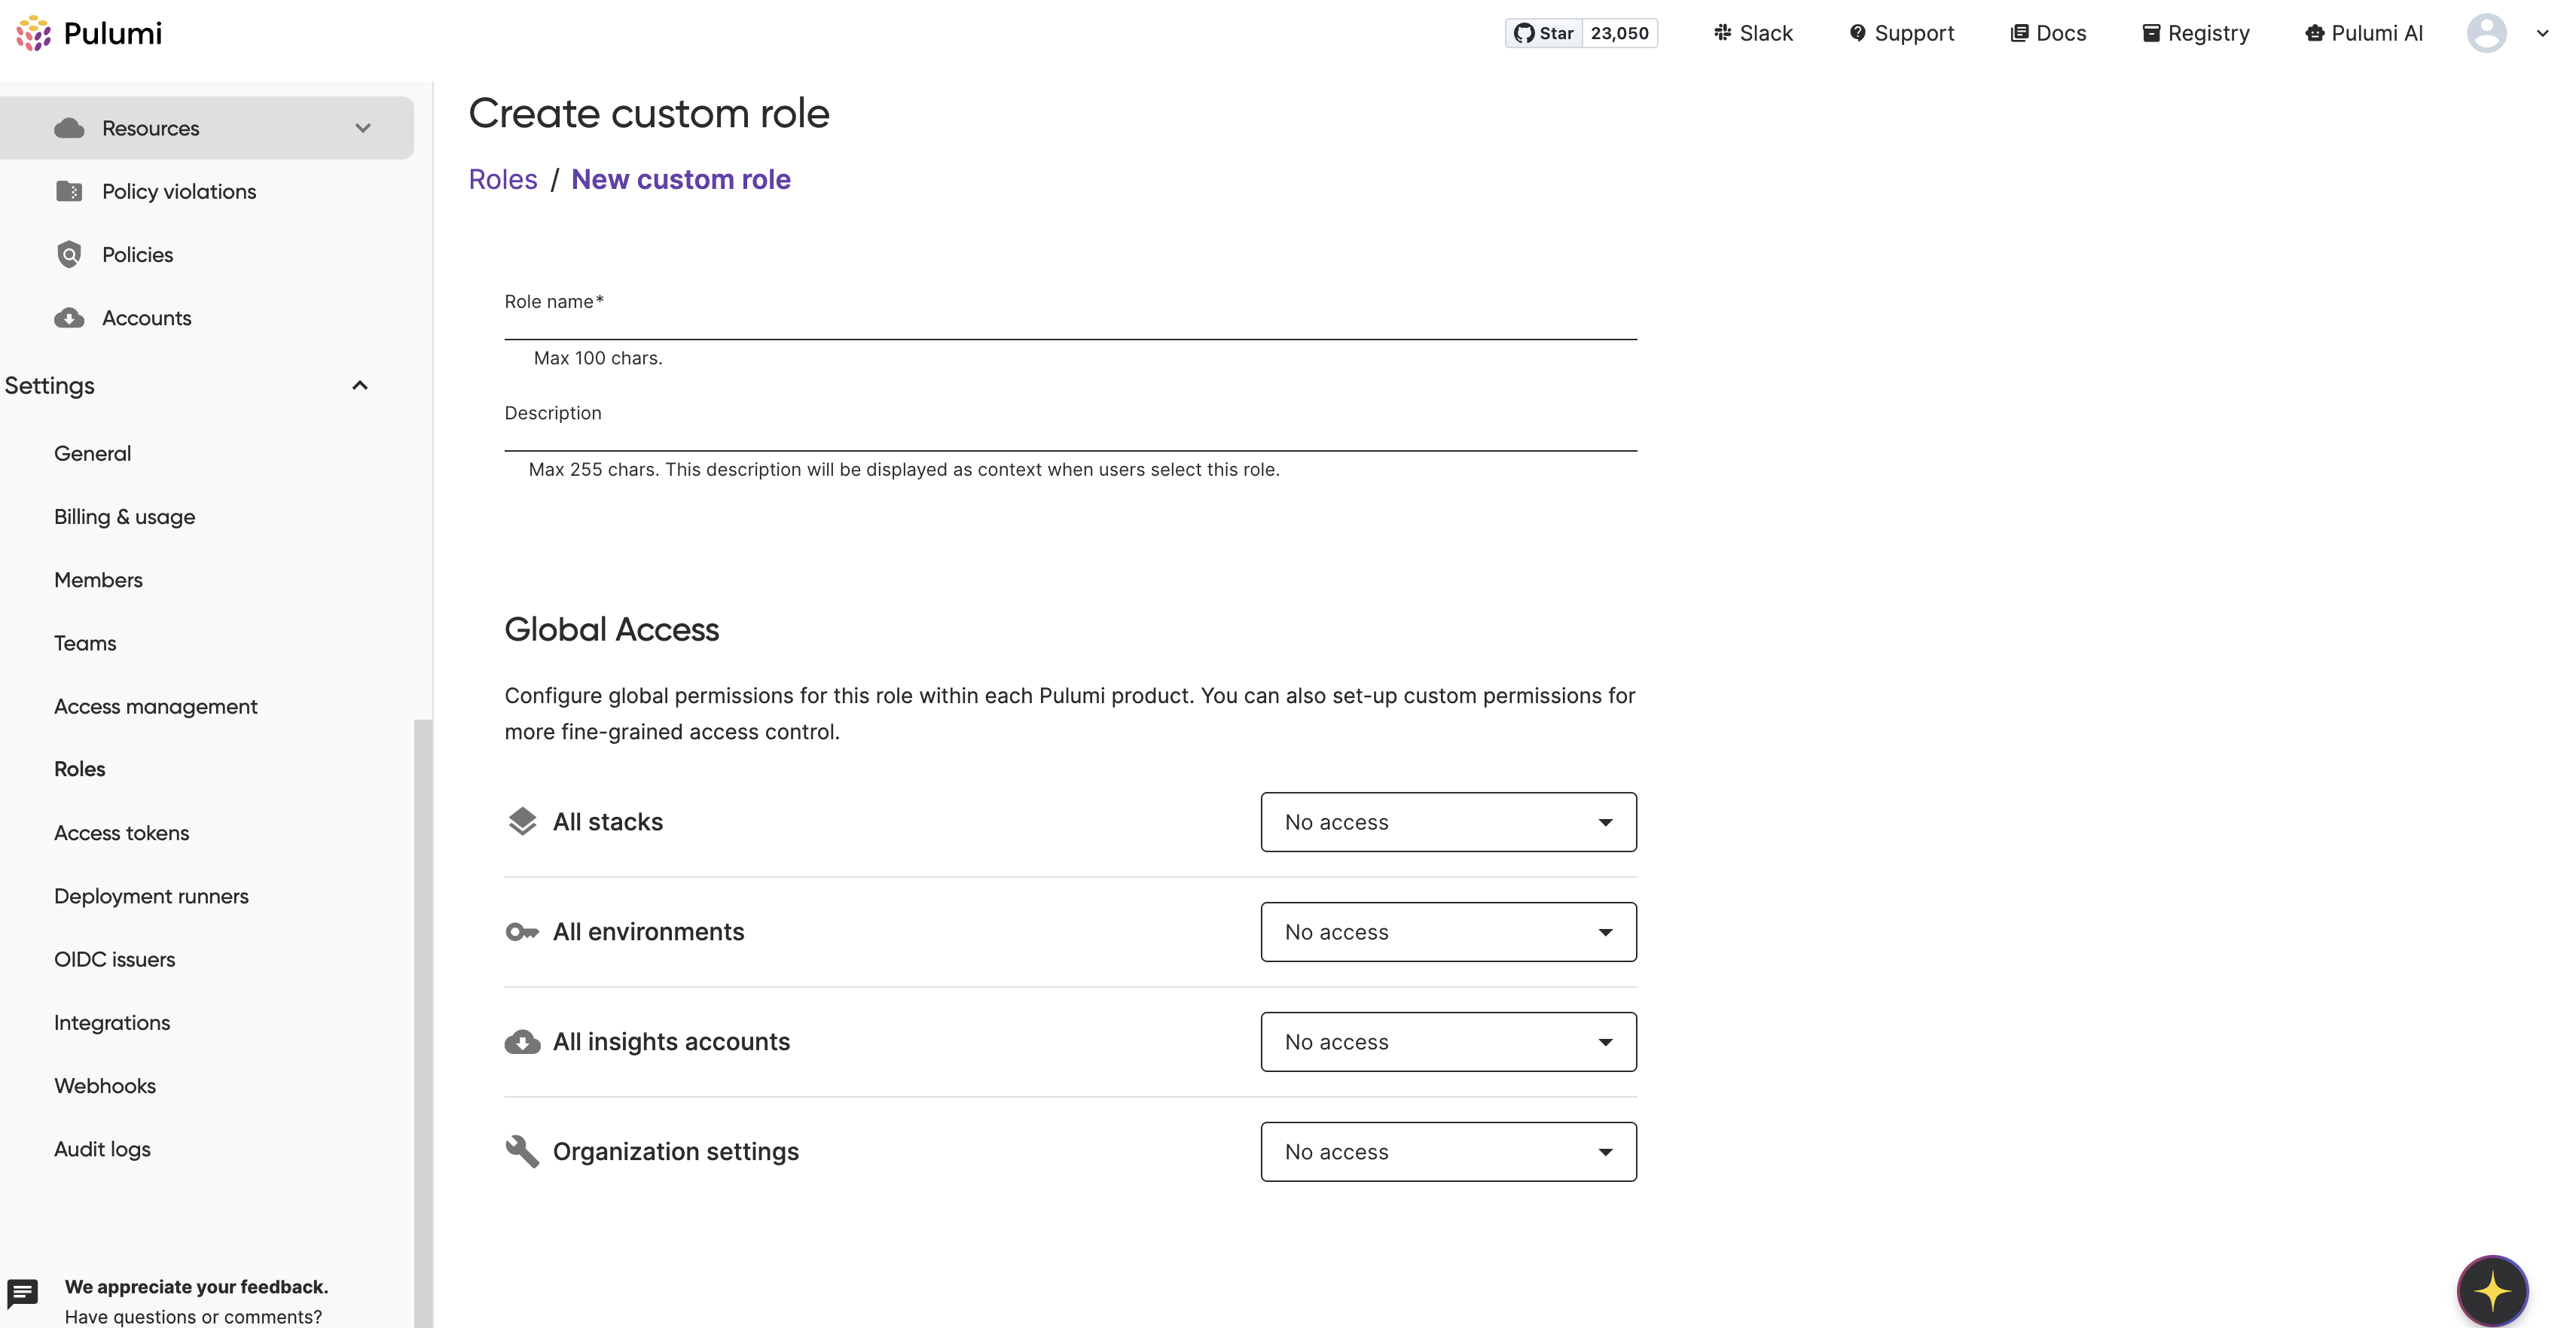Go to Members settings page

point(98,580)
